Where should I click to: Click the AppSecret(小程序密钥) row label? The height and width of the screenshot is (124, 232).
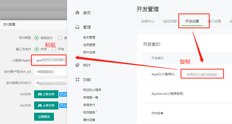(168, 94)
